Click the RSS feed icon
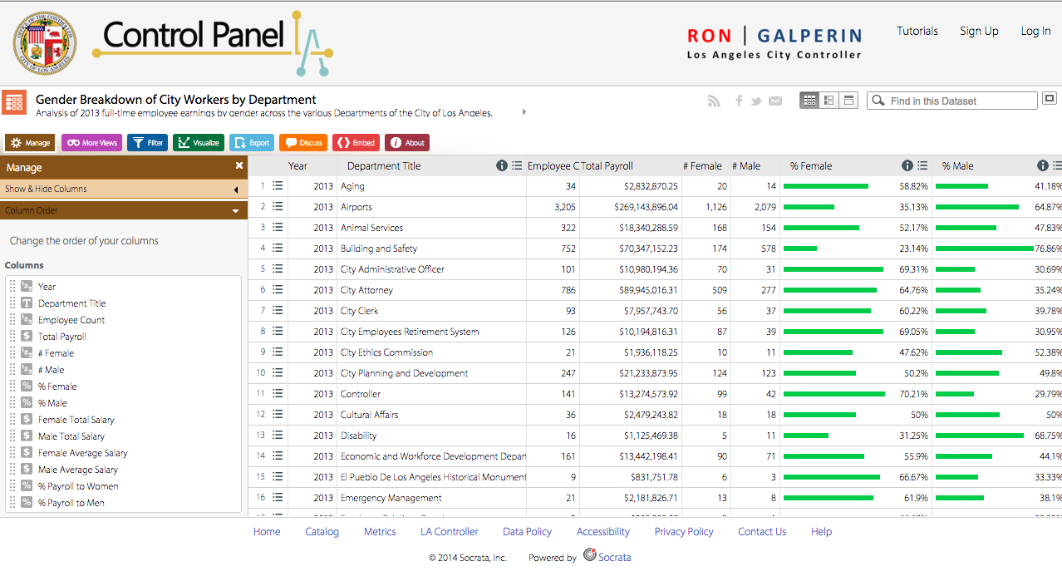 (x=713, y=101)
